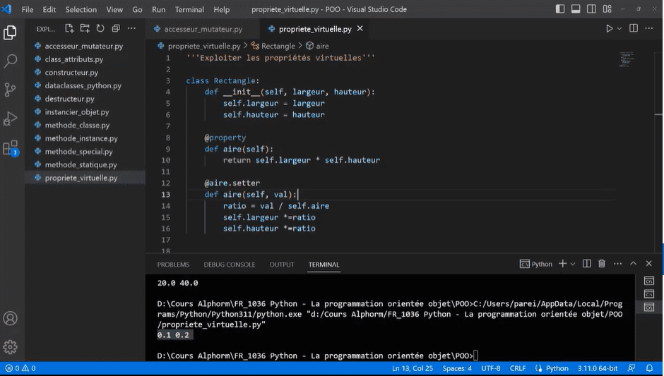Change encoding via UTF-8 status item
The width and height of the screenshot is (664, 376).
point(490,368)
